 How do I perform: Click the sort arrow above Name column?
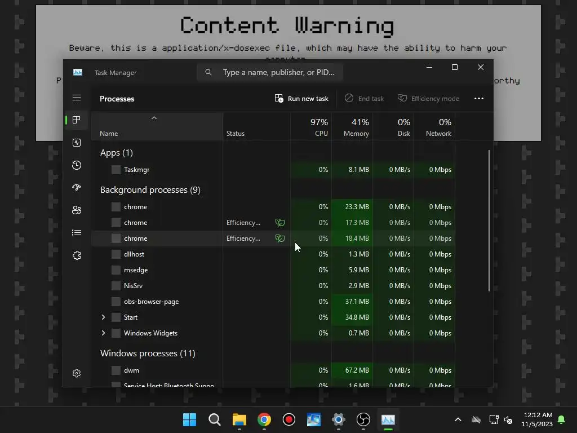pos(154,118)
